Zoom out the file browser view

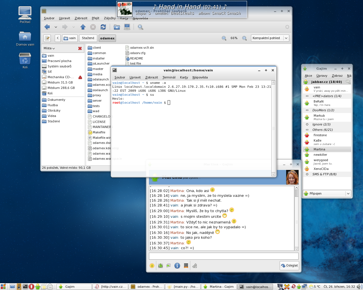coord(224,38)
